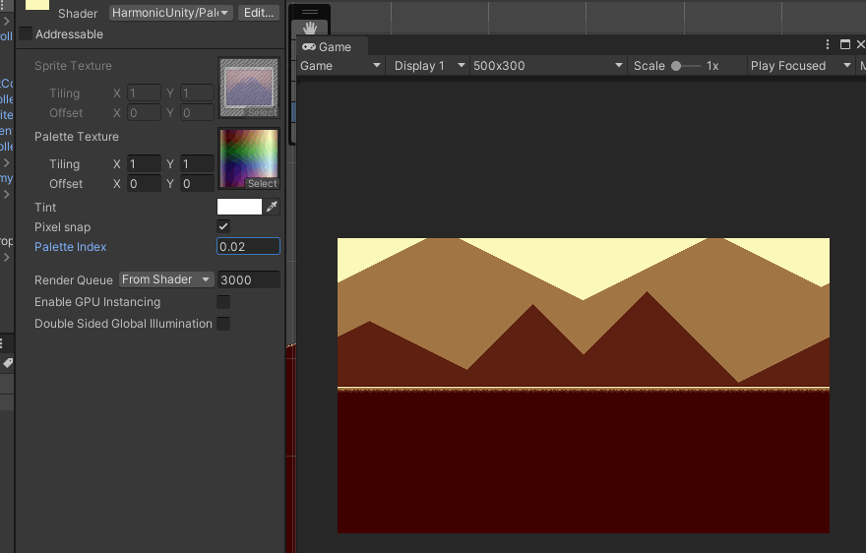Click the white Tint color swatch

point(239,208)
